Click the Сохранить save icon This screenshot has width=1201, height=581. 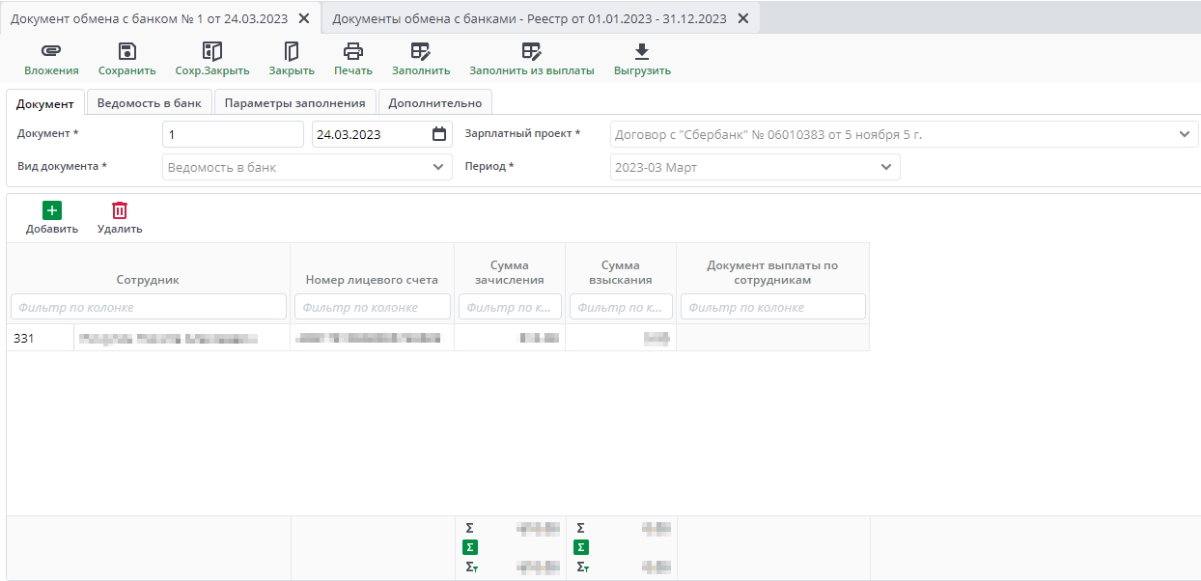(x=126, y=52)
